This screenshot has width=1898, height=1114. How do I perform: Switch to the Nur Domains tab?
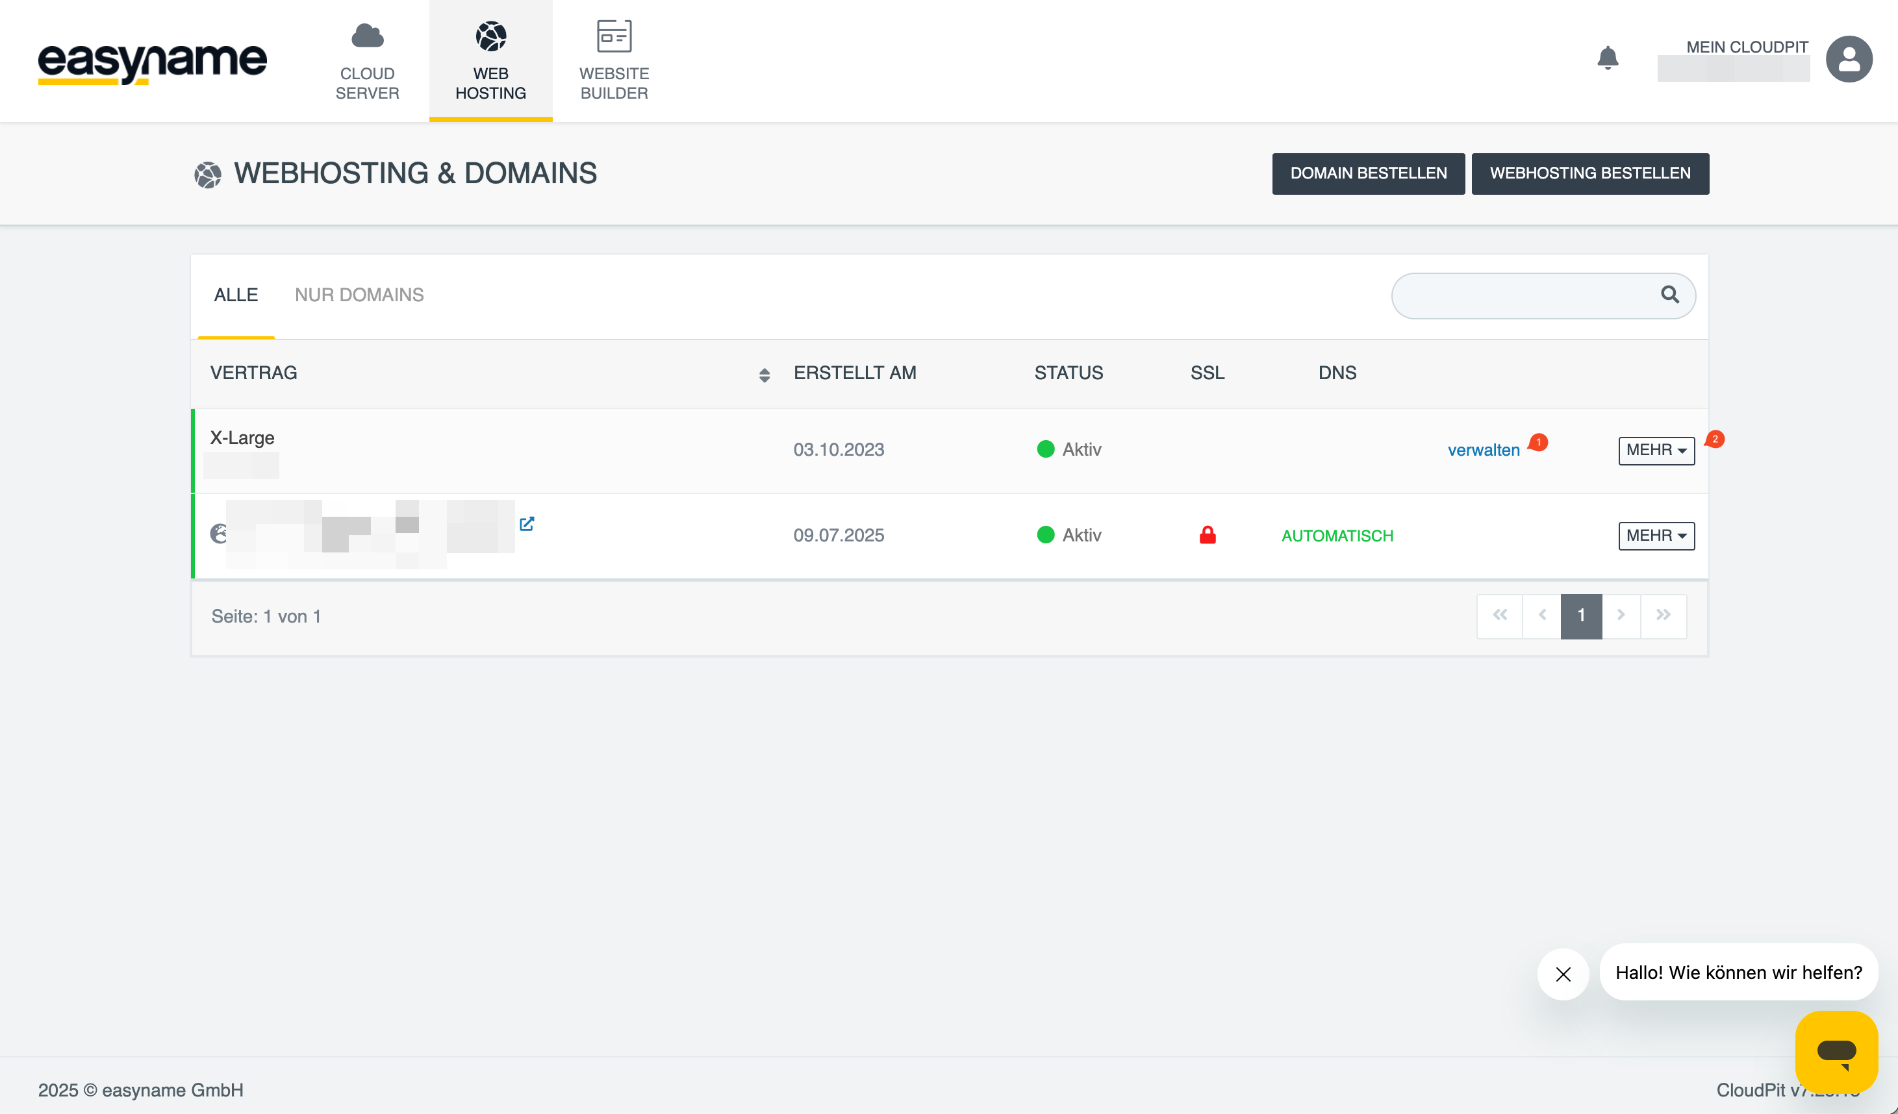tap(359, 295)
